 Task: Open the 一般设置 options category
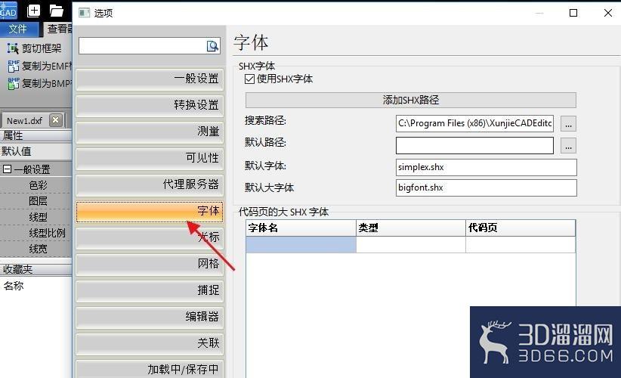pyautogui.click(x=150, y=79)
